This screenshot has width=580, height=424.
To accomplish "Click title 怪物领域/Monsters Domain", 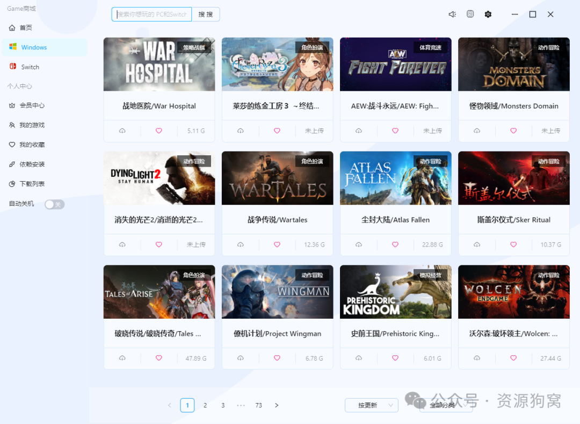I will point(514,106).
